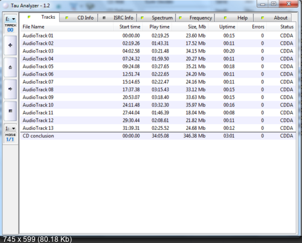This screenshot has height=243, width=302.
Task: Select the AudioTrack 13 row
Action: (158, 128)
